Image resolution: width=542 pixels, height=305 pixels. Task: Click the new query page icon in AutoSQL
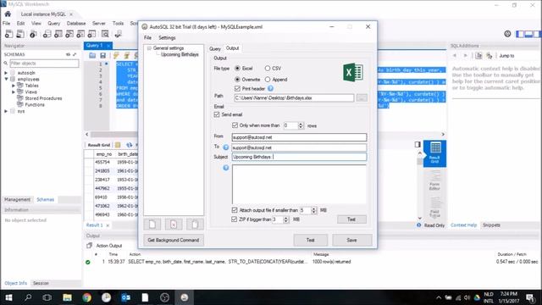[152, 225]
